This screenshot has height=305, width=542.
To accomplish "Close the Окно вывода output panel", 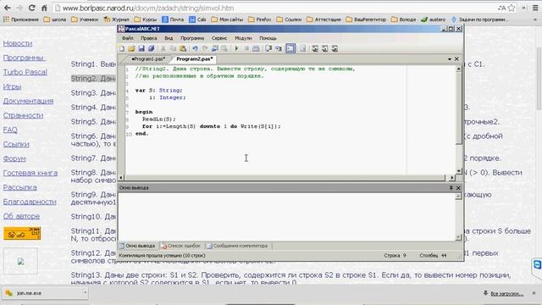I will click(x=458, y=188).
